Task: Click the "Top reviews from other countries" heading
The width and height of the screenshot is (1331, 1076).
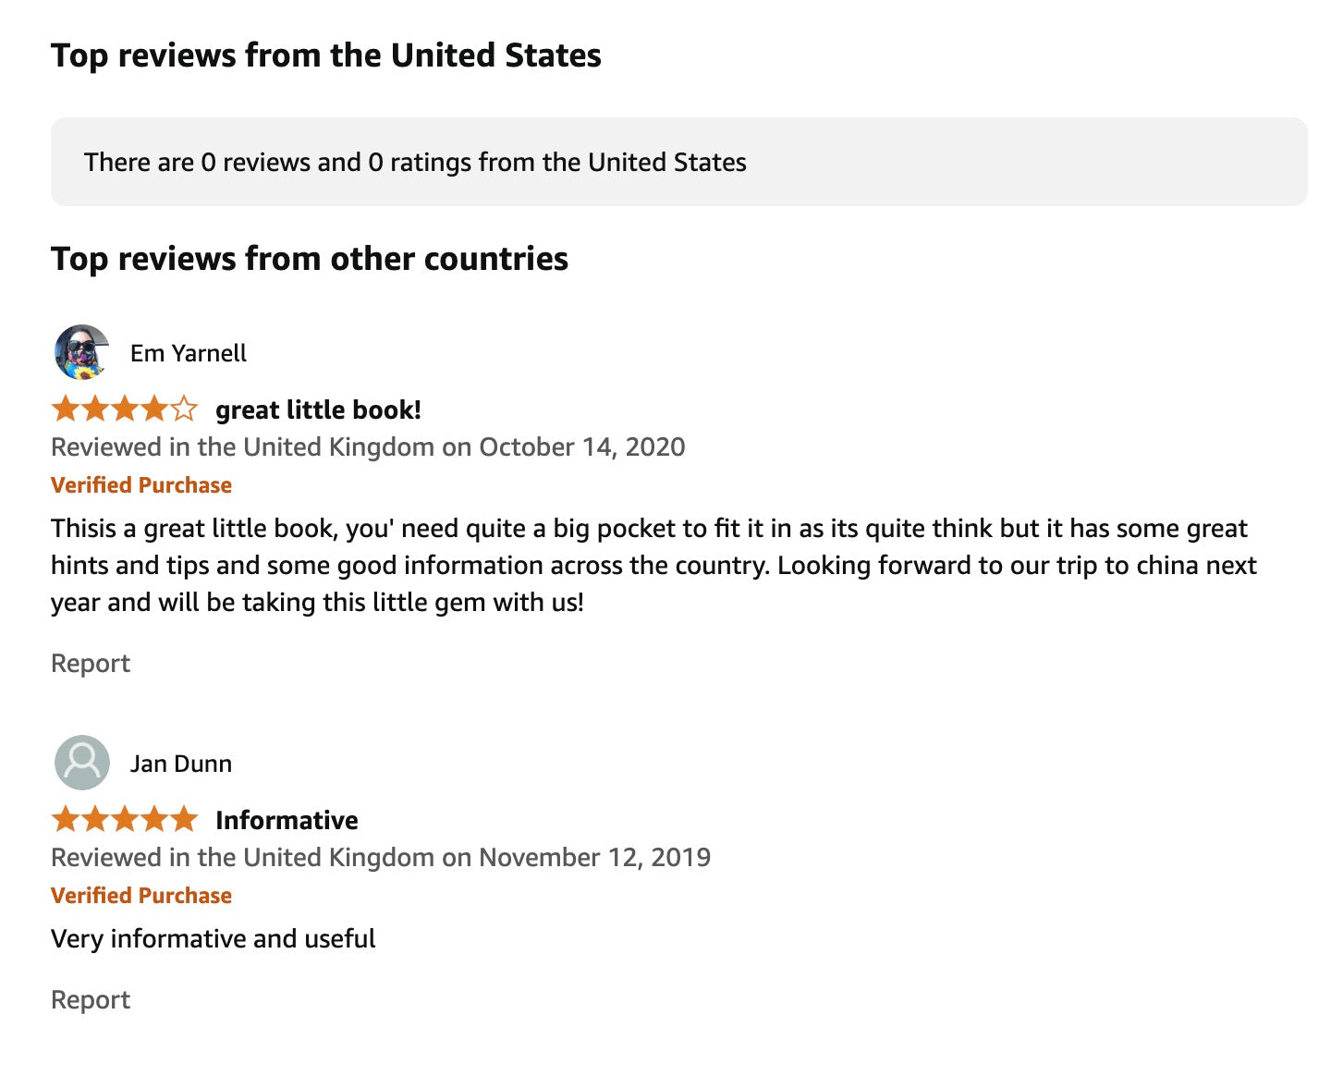Action: point(310,259)
